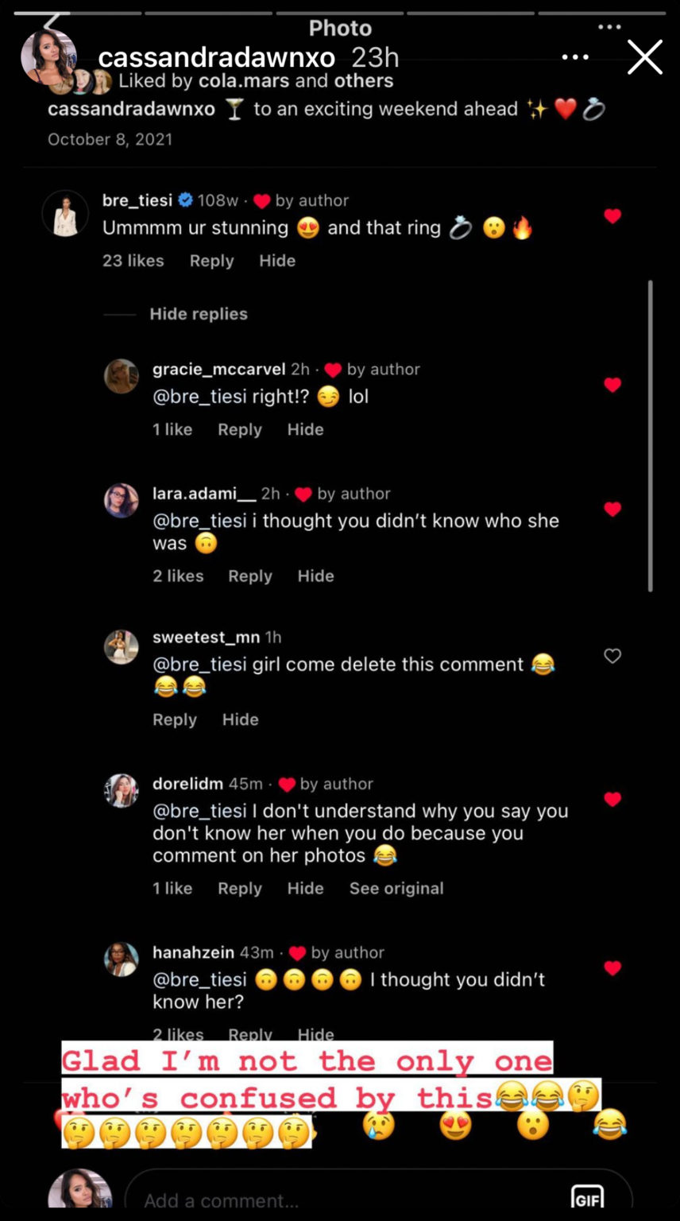Open the story options three-dot menu
The width and height of the screenshot is (680, 1221).
pyautogui.click(x=575, y=58)
